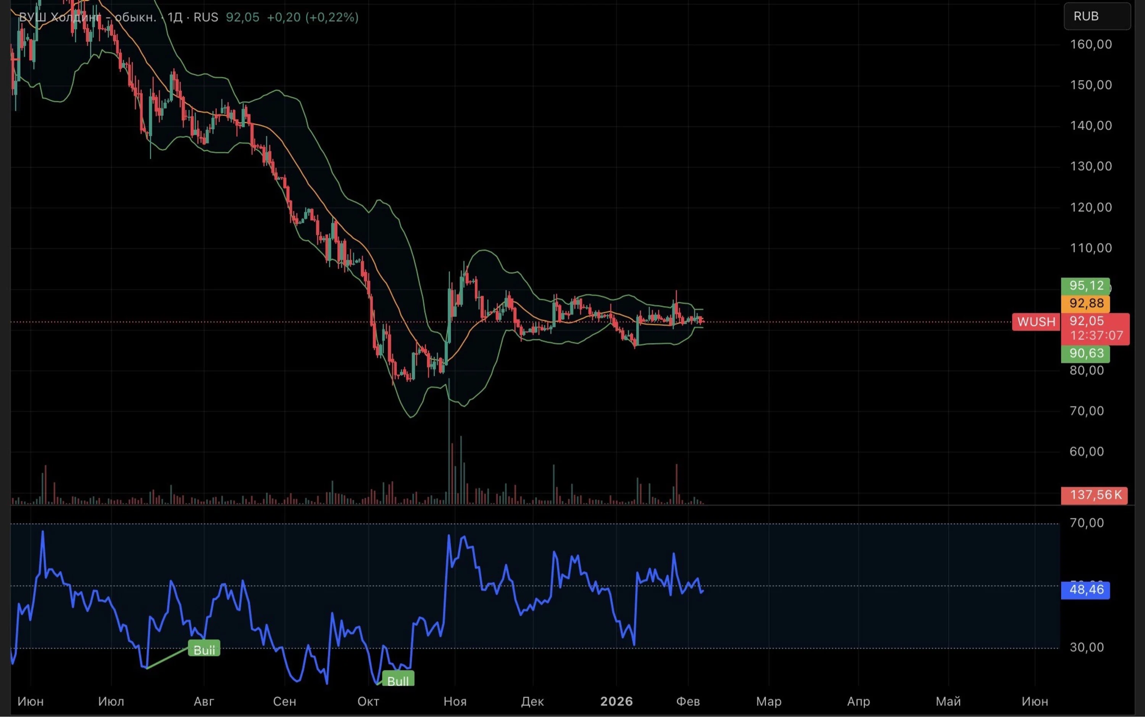Click the 140,00 price axis level
This screenshot has height=717, width=1145.
point(1091,126)
